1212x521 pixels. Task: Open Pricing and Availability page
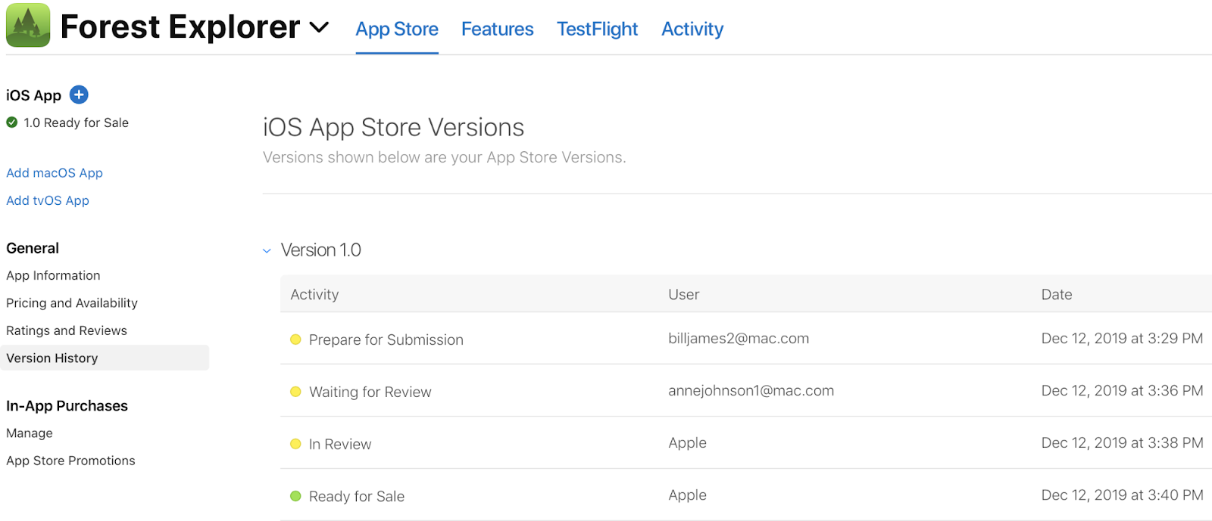72,303
